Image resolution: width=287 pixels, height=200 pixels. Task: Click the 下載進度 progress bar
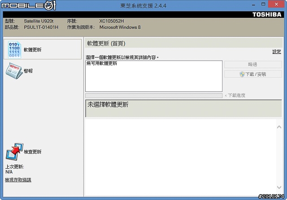click(x=154, y=96)
